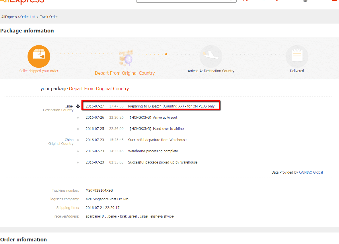Click the Israel Destination Country label
339x244 pixels.
tap(58, 108)
